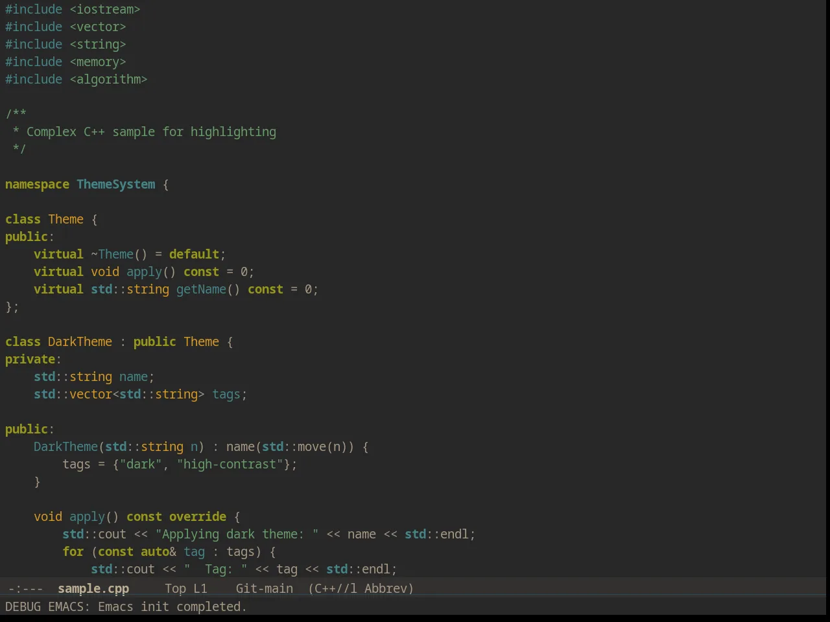This screenshot has height=622, width=830.
Task: Click the string literal "high-contrast"
Action: click(230, 464)
